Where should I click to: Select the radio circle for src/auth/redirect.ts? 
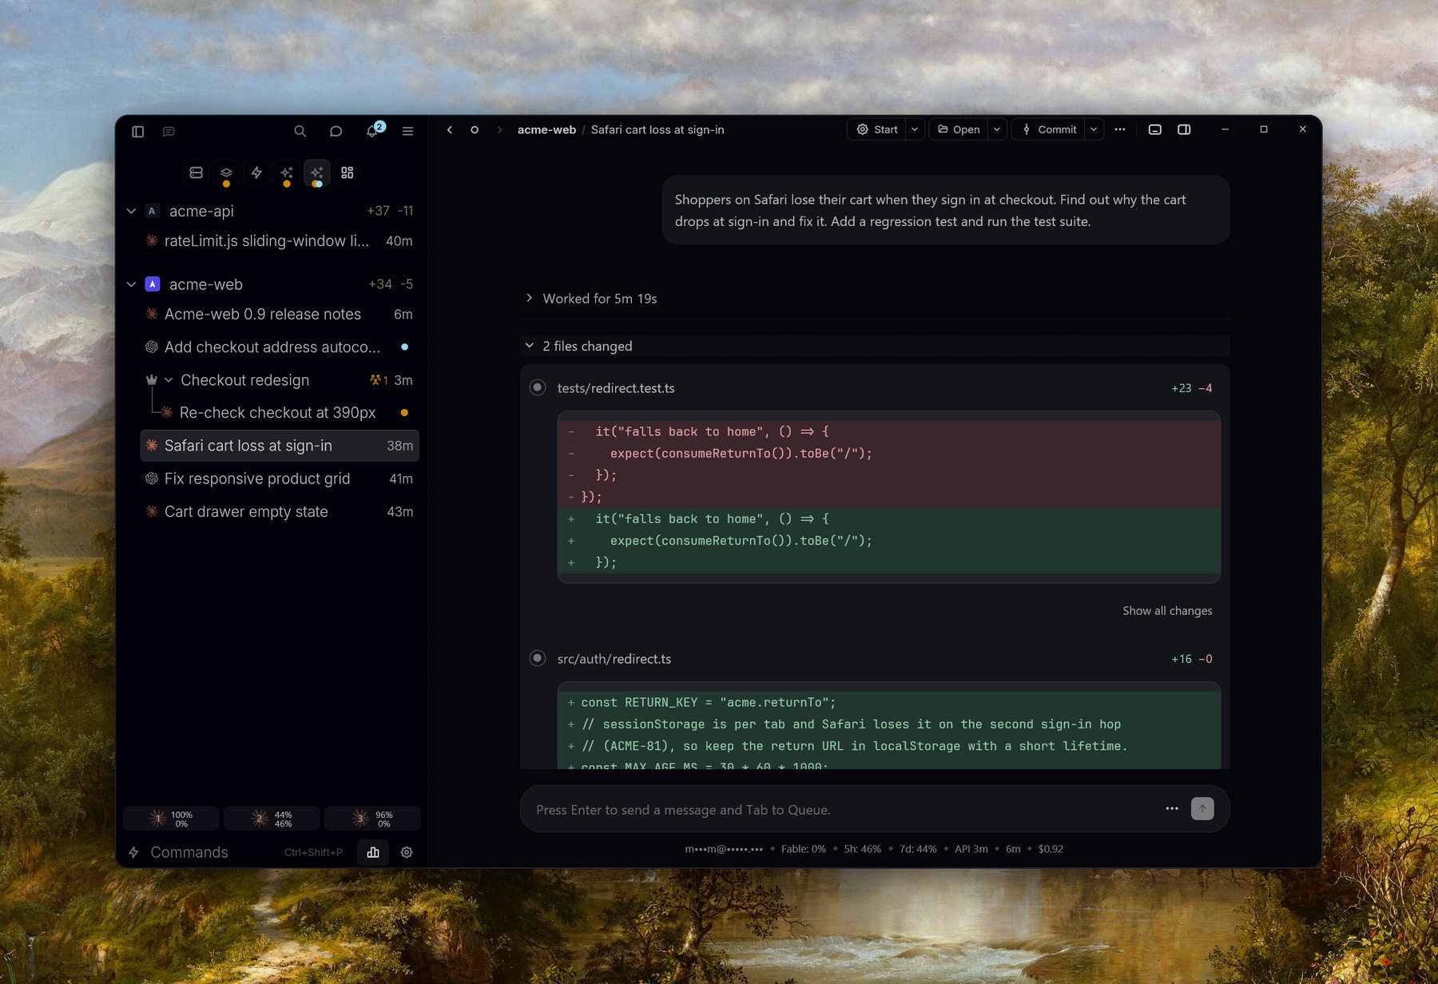tap(538, 658)
